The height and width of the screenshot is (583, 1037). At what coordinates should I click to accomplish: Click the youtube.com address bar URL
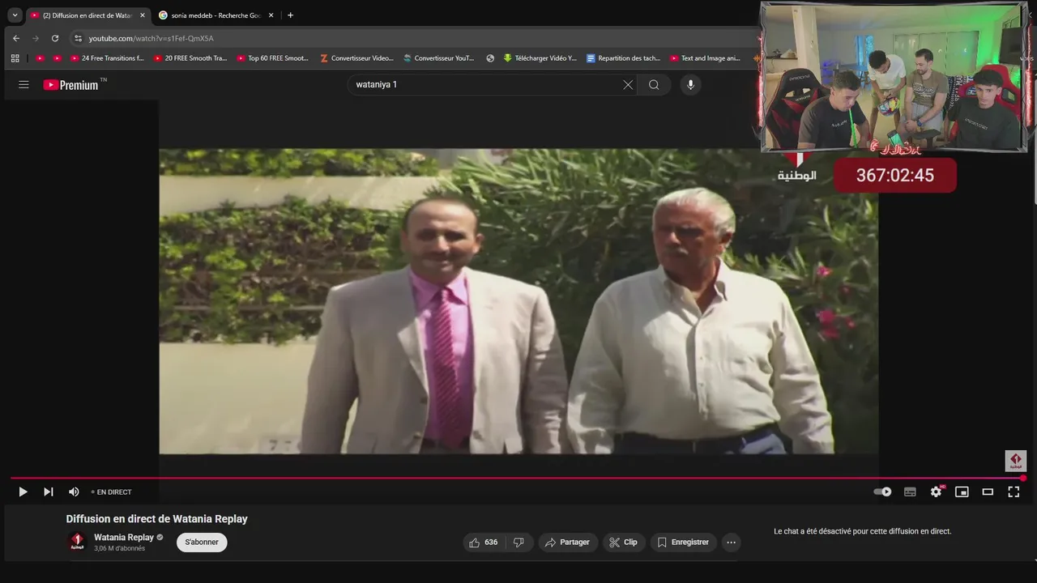tap(151, 38)
